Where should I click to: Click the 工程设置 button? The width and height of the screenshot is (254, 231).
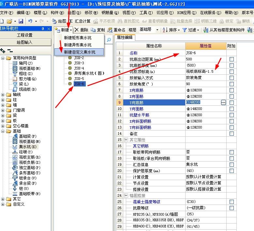[25, 35]
